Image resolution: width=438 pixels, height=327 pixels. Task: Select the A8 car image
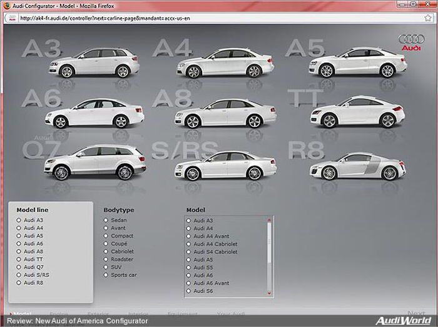coord(225,114)
